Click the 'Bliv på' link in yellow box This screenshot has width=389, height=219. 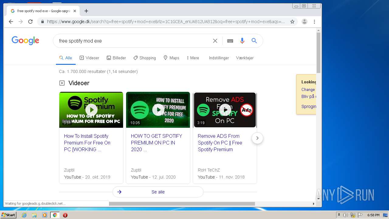[308, 96]
